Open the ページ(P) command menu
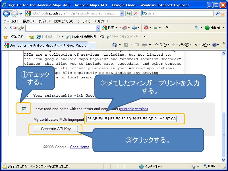Screen dimensions: 228x171 (161, 45)
